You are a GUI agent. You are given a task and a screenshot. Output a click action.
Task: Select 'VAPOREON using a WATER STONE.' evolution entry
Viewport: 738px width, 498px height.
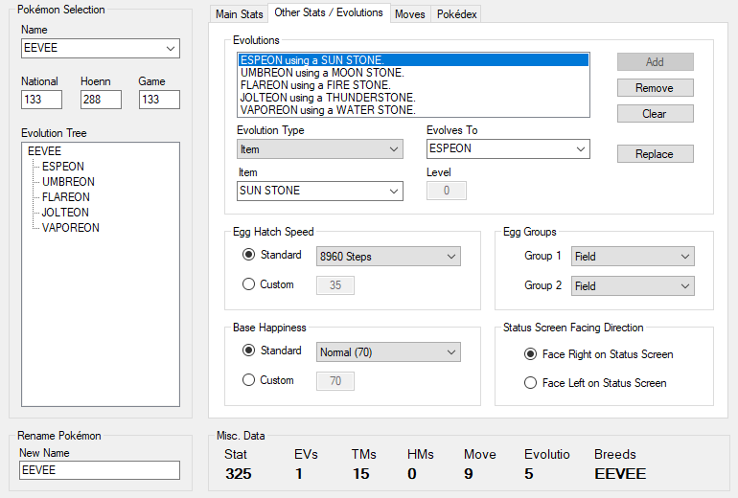tap(413, 110)
